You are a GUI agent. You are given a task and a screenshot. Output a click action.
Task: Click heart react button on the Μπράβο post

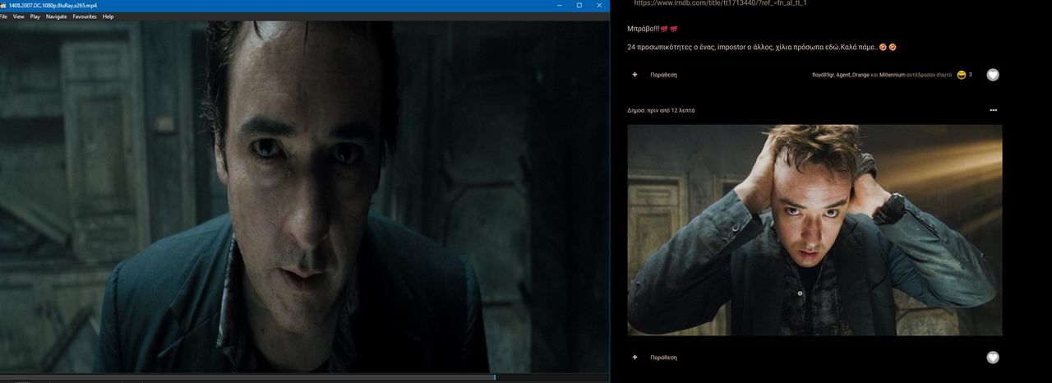coord(993,75)
